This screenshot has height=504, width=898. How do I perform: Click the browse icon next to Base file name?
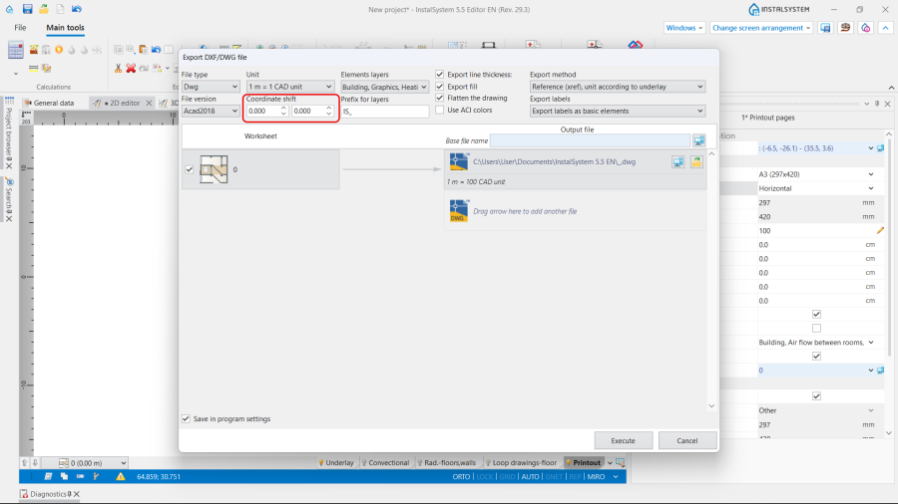698,140
